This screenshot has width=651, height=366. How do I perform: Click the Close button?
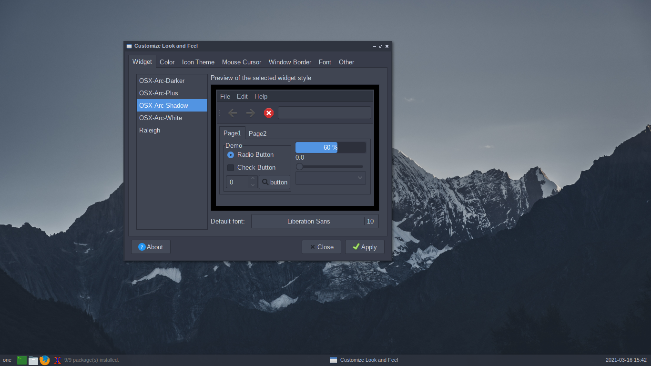[321, 247]
